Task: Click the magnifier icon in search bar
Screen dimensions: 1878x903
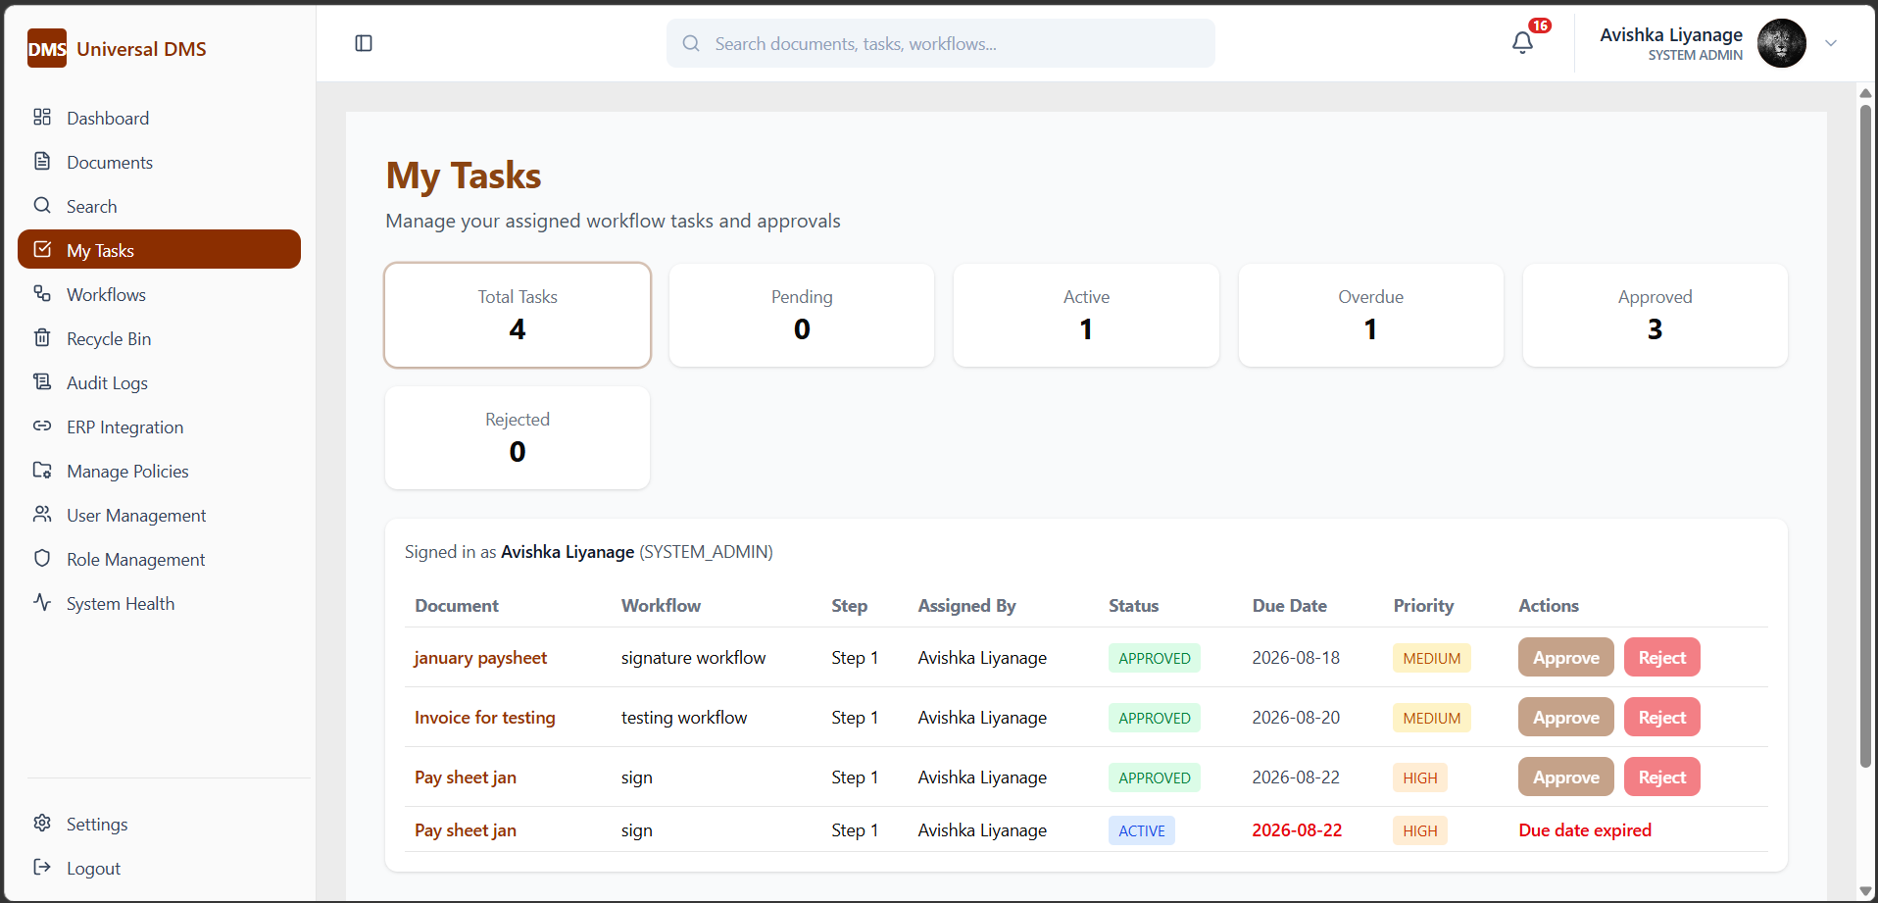Action: click(691, 43)
